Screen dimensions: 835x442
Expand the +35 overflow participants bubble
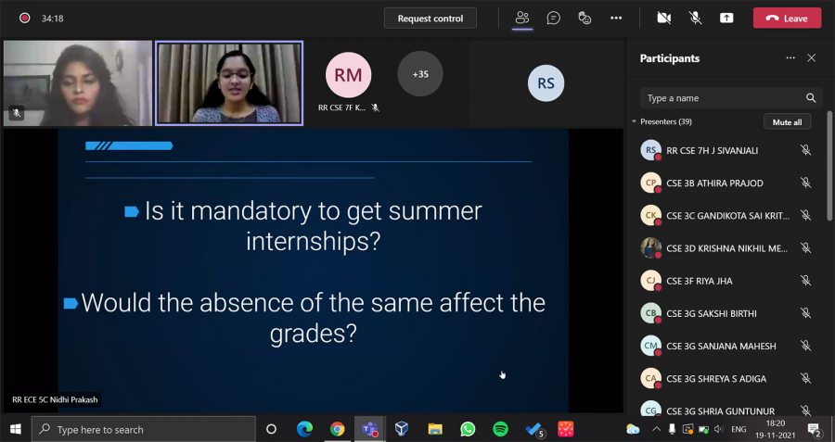(x=420, y=74)
